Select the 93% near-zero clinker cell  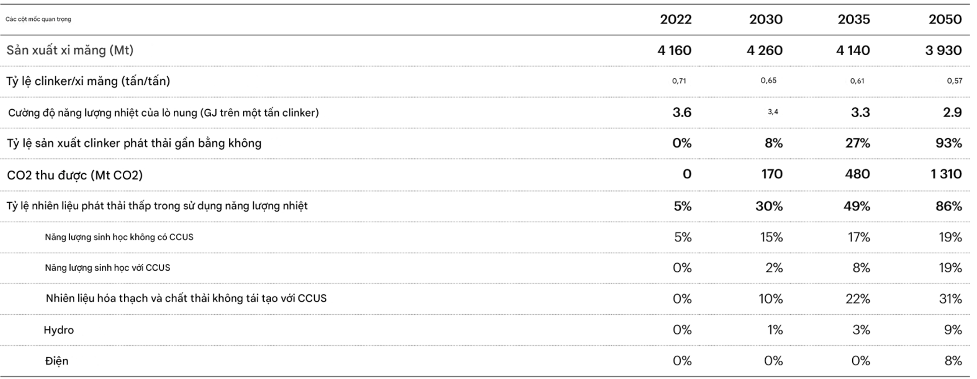[949, 144]
